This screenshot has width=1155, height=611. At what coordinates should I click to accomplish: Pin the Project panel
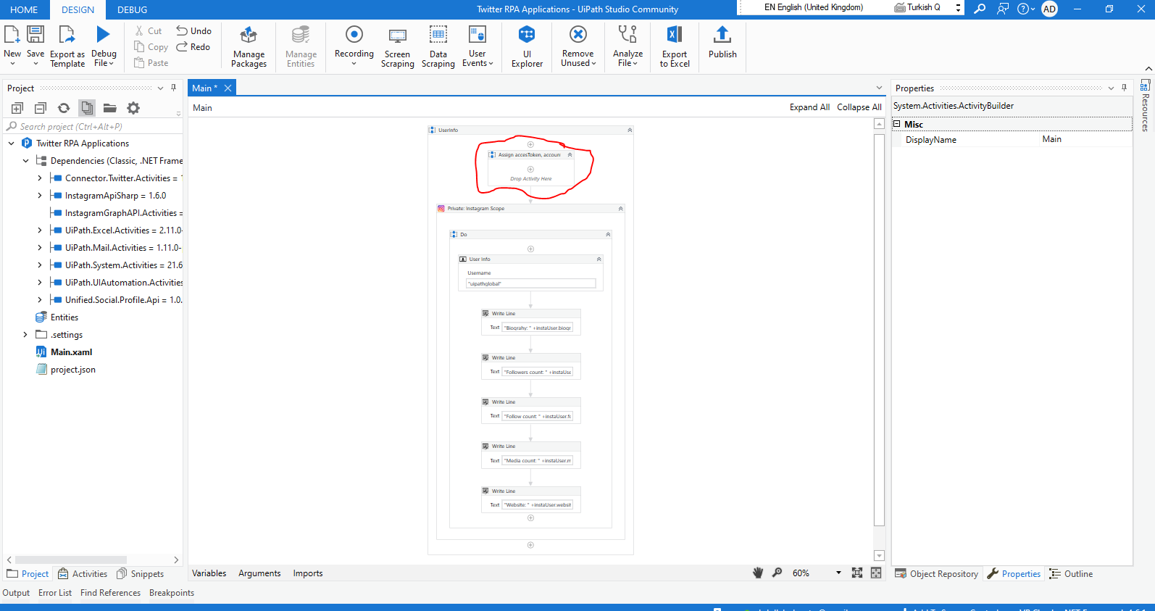click(174, 88)
